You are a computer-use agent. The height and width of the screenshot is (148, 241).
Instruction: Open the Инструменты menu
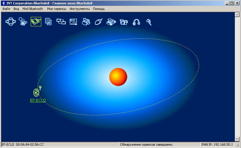80,9
